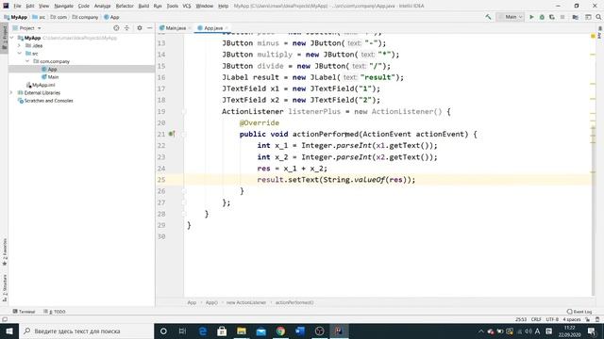Click the Windows Start button
The image size is (604, 339).
point(8,331)
